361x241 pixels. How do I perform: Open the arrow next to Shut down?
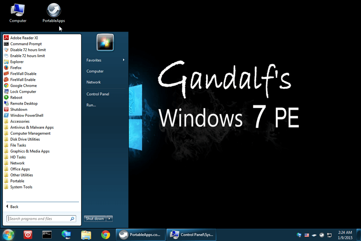[109, 219]
